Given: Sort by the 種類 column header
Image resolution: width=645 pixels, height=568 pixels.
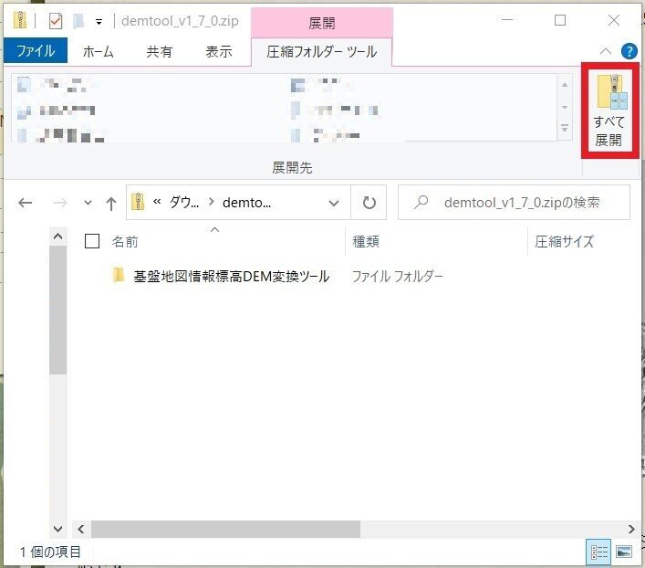Looking at the screenshot, I should tap(366, 242).
